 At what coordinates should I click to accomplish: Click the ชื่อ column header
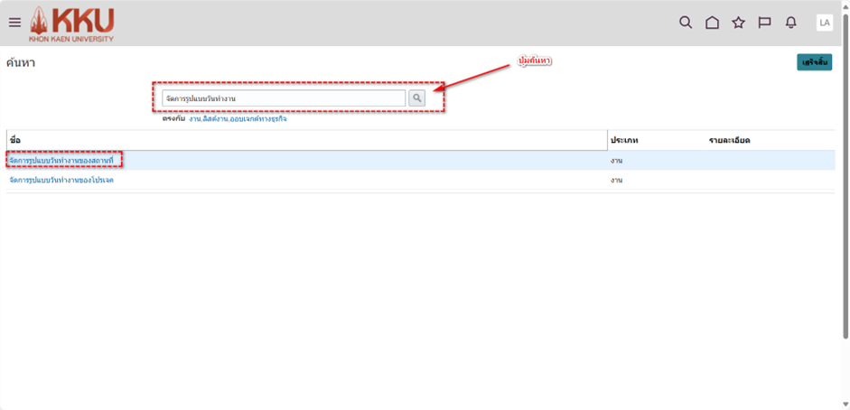pyautogui.click(x=14, y=141)
